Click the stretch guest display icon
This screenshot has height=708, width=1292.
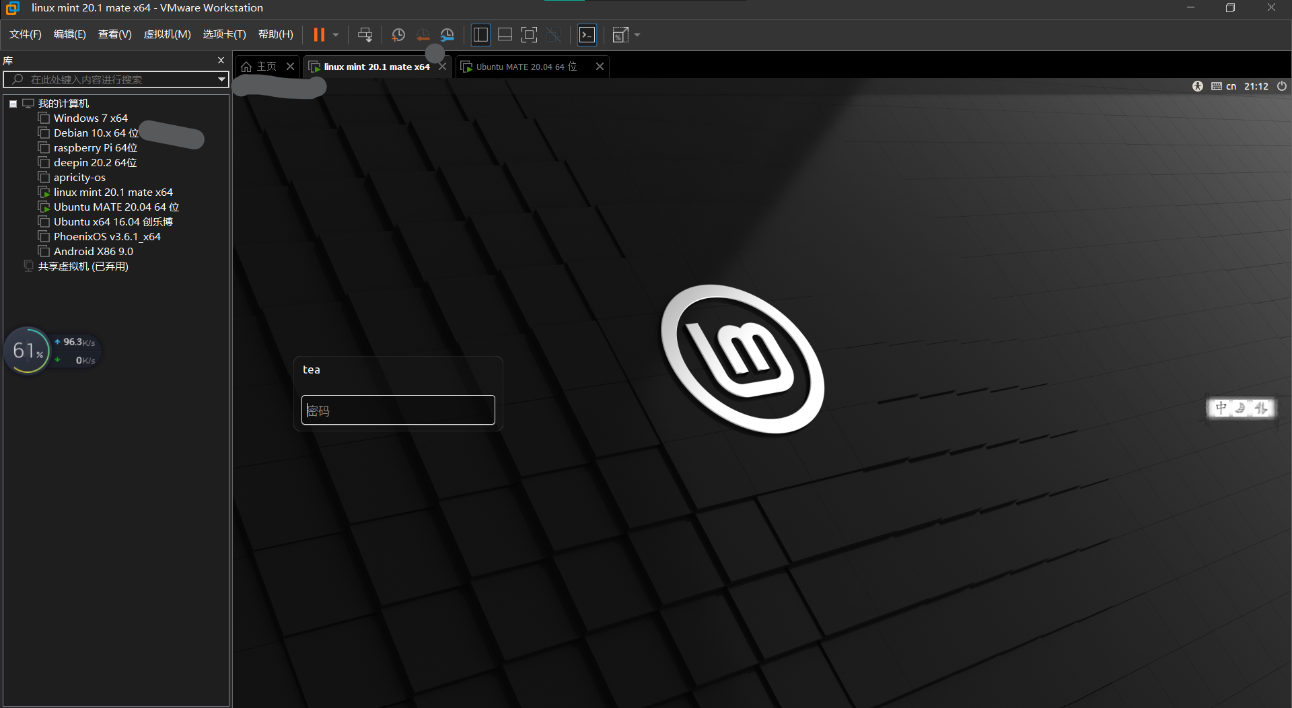(x=620, y=34)
